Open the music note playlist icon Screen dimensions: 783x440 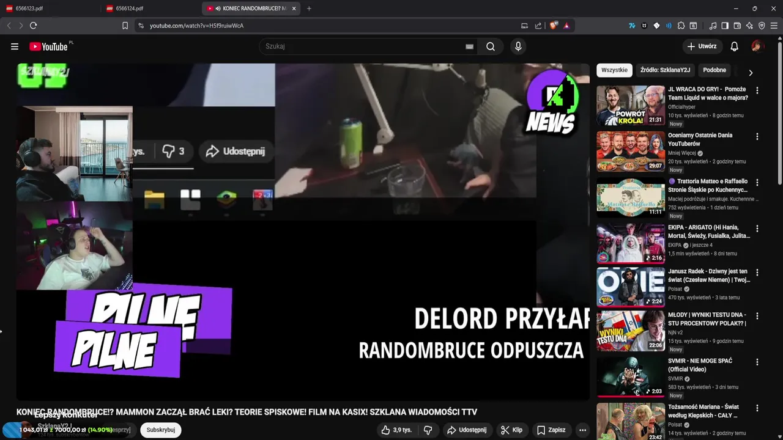click(x=713, y=26)
